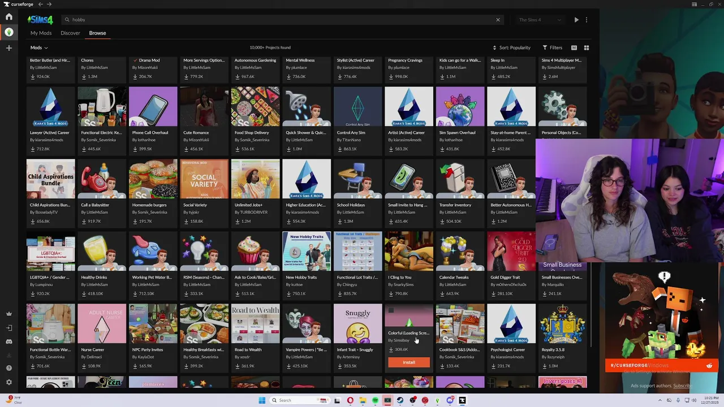
Task: Switch to the Discover tab
Action: pos(70,33)
